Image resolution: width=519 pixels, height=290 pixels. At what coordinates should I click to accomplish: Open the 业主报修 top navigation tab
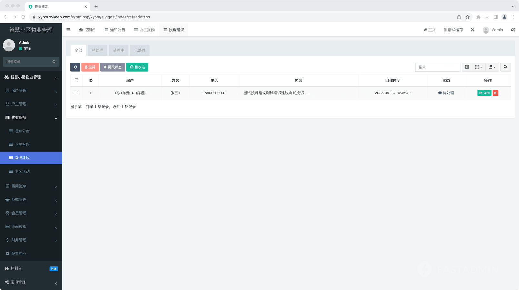[144, 30]
